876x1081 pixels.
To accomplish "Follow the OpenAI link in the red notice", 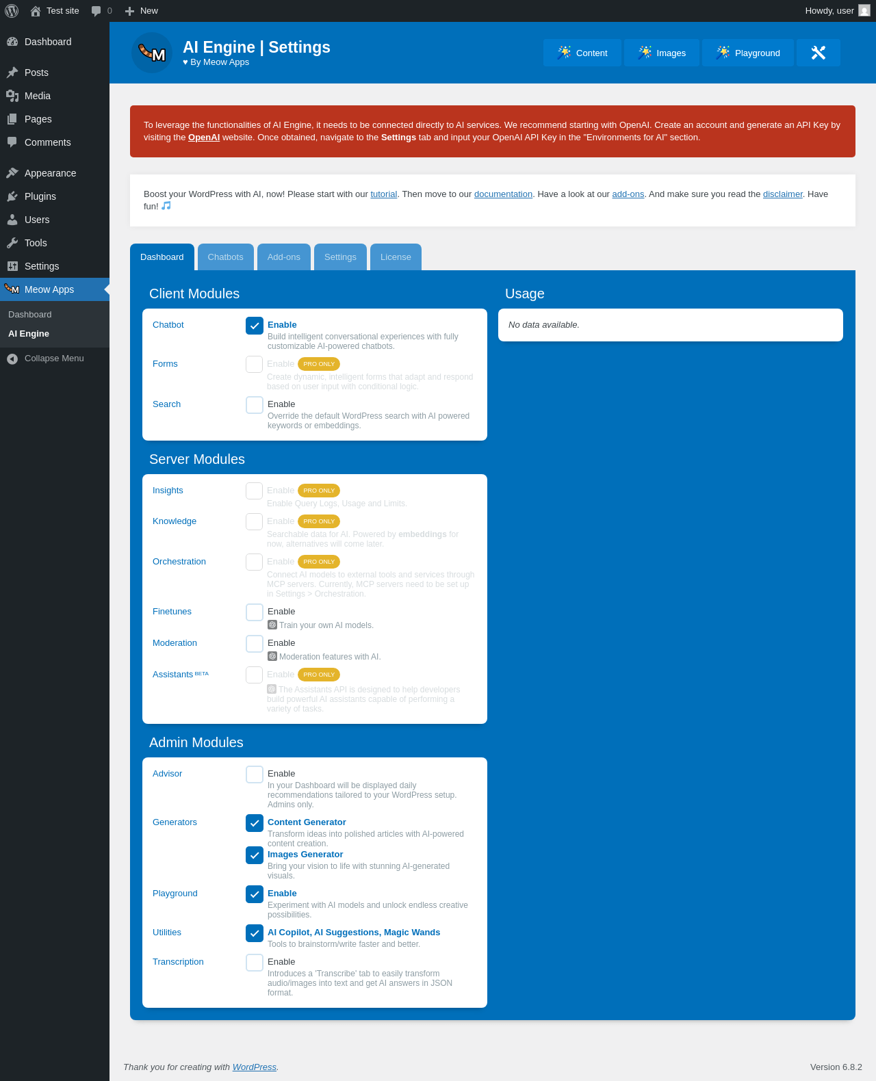I will tap(204, 138).
